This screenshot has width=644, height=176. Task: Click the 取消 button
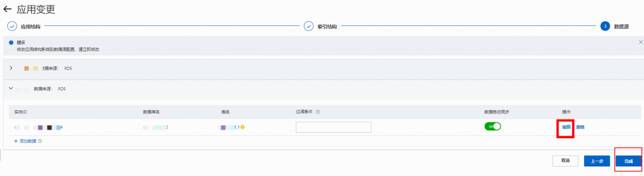[565, 161]
